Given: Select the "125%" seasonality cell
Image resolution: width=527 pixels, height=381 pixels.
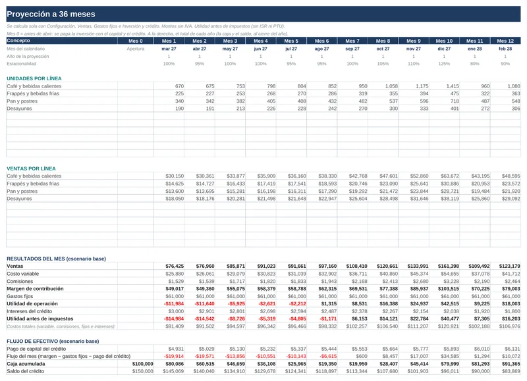Looking at the screenshot, I should tap(444, 64).
